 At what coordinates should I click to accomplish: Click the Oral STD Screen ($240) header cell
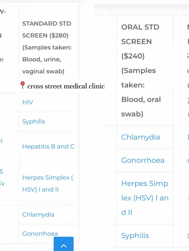point(145,70)
